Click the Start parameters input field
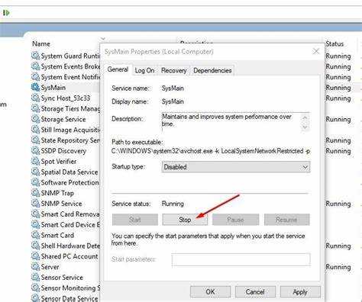The width and height of the screenshot is (362, 302). (241, 260)
